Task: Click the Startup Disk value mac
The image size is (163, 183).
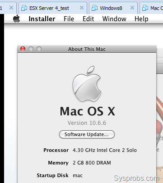Action: 78,175
